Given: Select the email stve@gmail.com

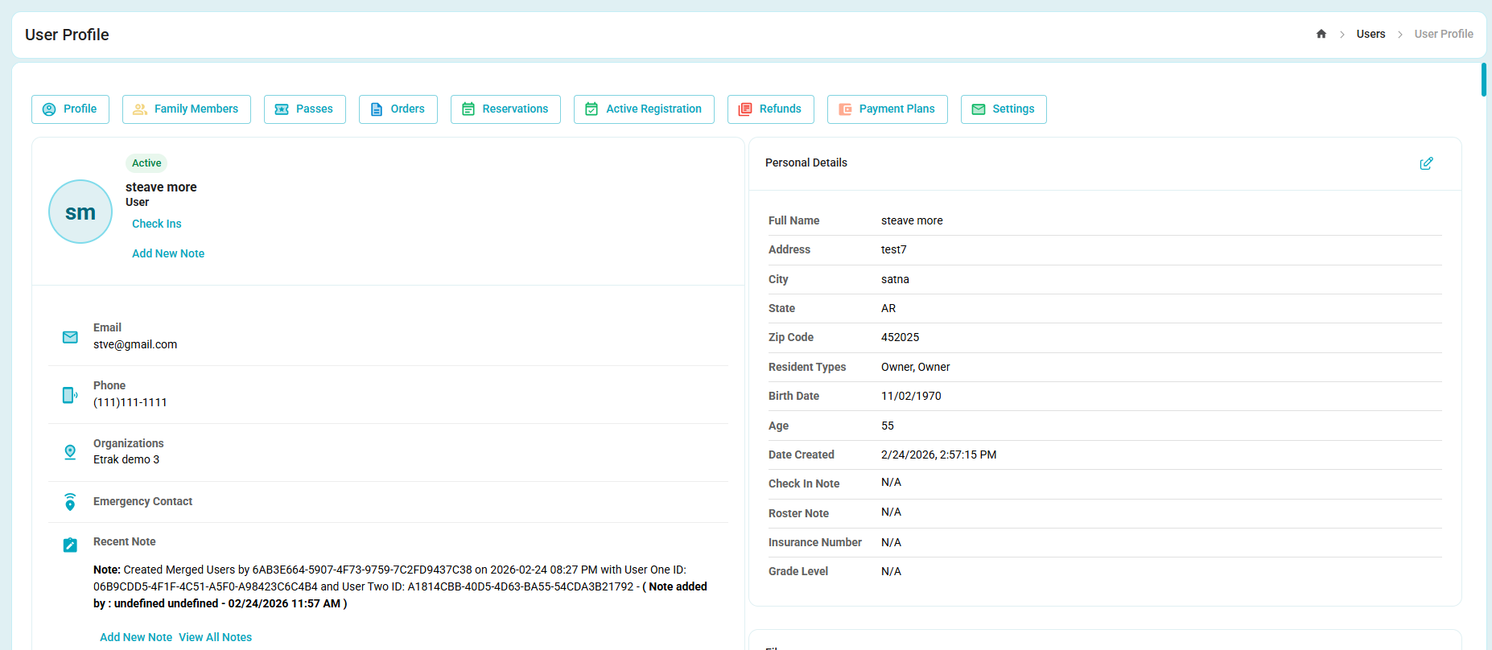Looking at the screenshot, I should (x=135, y=344).
